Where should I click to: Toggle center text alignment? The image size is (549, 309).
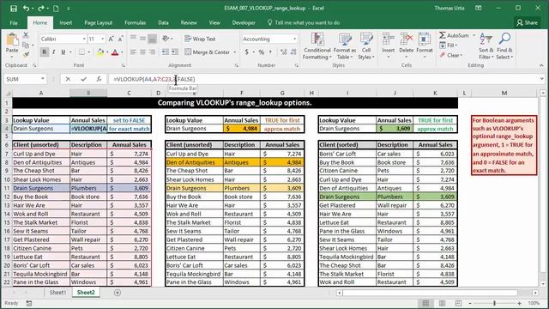click(142, 51)
